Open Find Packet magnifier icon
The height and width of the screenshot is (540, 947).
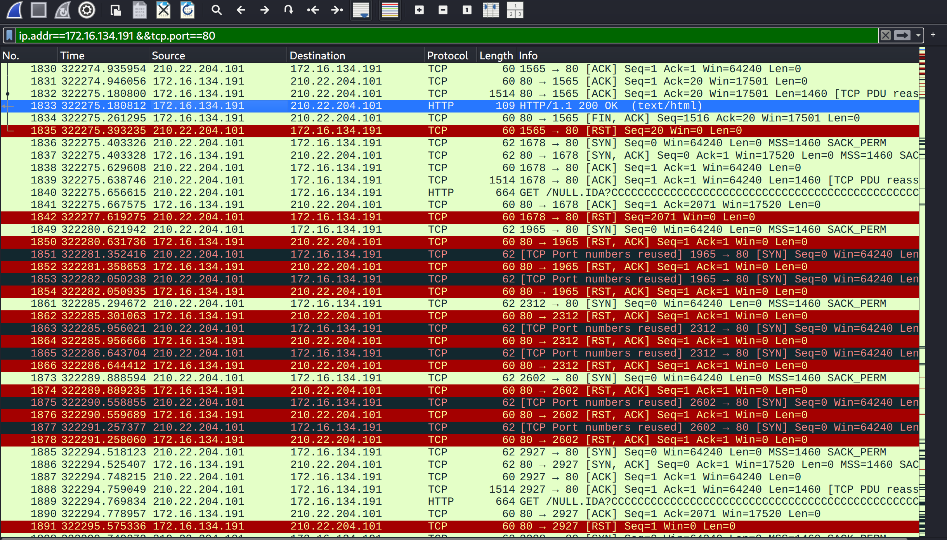[217, 10]
